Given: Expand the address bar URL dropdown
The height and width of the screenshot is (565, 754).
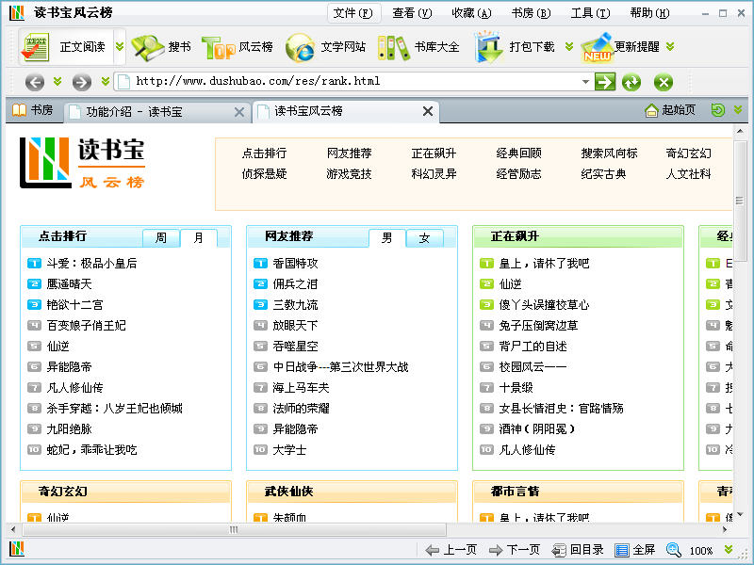Looking at the screenshot, I should (x=585, y=82).
